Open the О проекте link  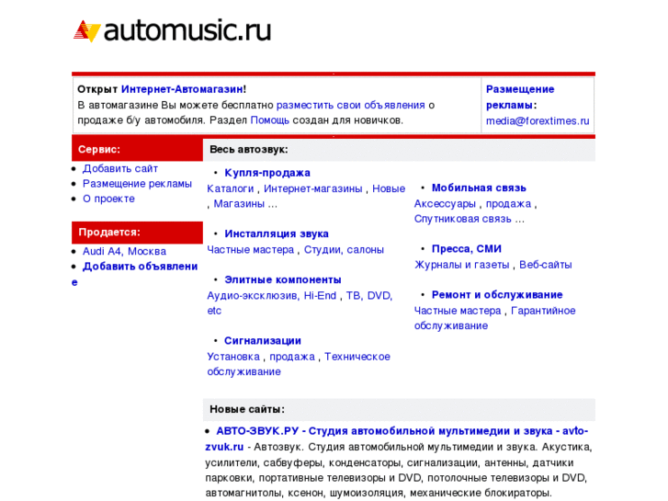[108, 199]
